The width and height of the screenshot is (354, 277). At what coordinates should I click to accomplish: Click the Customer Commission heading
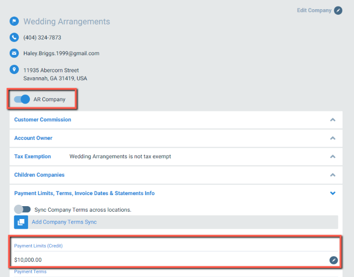point(43,120)
